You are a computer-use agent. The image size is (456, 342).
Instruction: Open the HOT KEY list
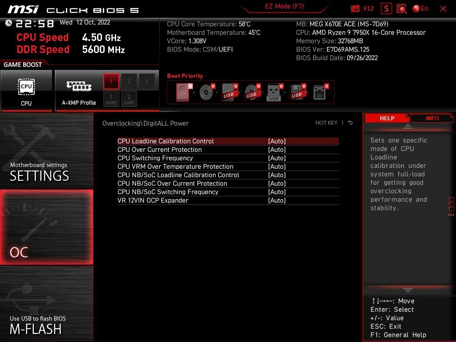(x=326, y=123)
